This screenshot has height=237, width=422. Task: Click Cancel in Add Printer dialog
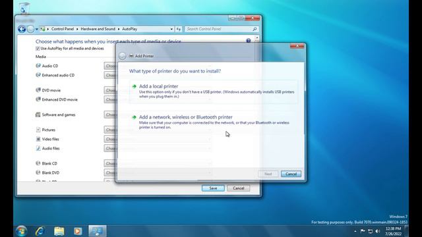click(291, 174)
